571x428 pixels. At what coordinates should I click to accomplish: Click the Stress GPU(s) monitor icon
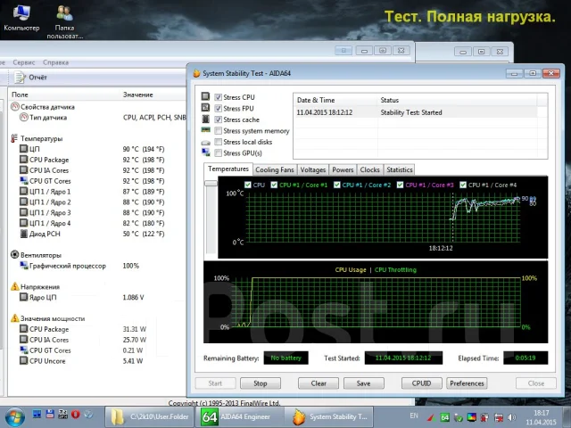205,152
